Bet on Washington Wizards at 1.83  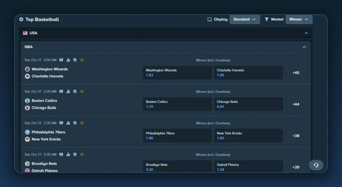click(x=177, y=73)
